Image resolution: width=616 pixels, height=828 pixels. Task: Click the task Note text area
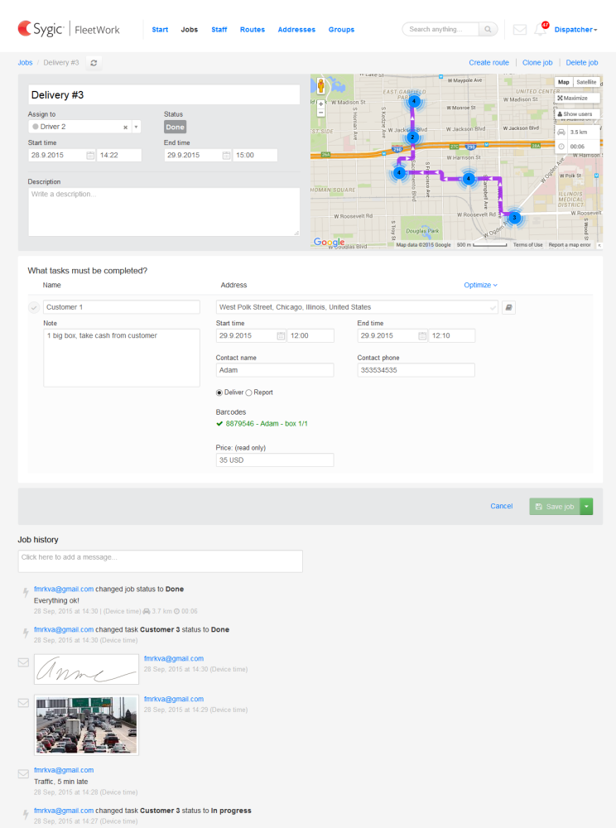click(x=122, y=358)
